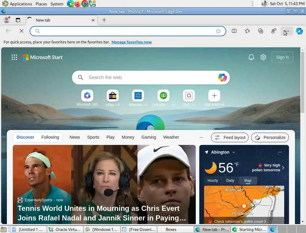Open the profile avatar icon in Edge

pos(7,20)
